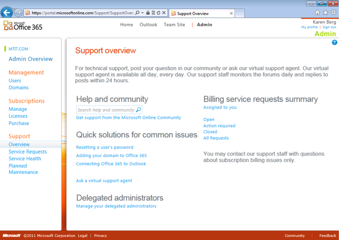Click the search magnifier in address bar
339x240 pixels.
pyautogui.click(x=137, y=13)
